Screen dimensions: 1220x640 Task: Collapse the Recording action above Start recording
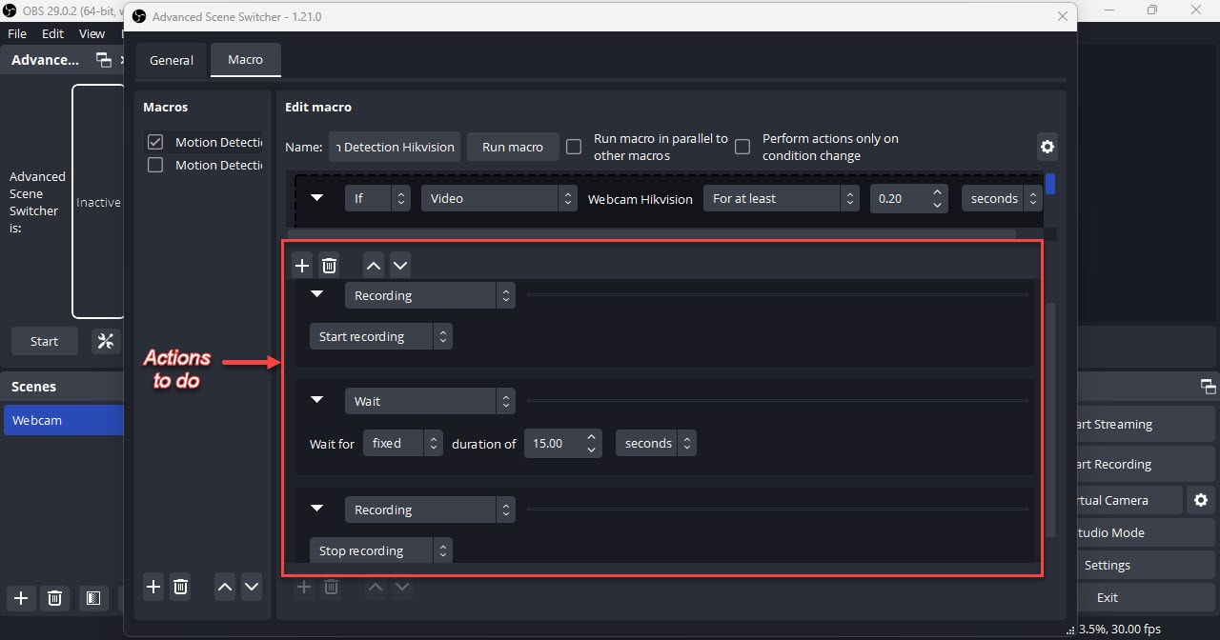(317, 294)
